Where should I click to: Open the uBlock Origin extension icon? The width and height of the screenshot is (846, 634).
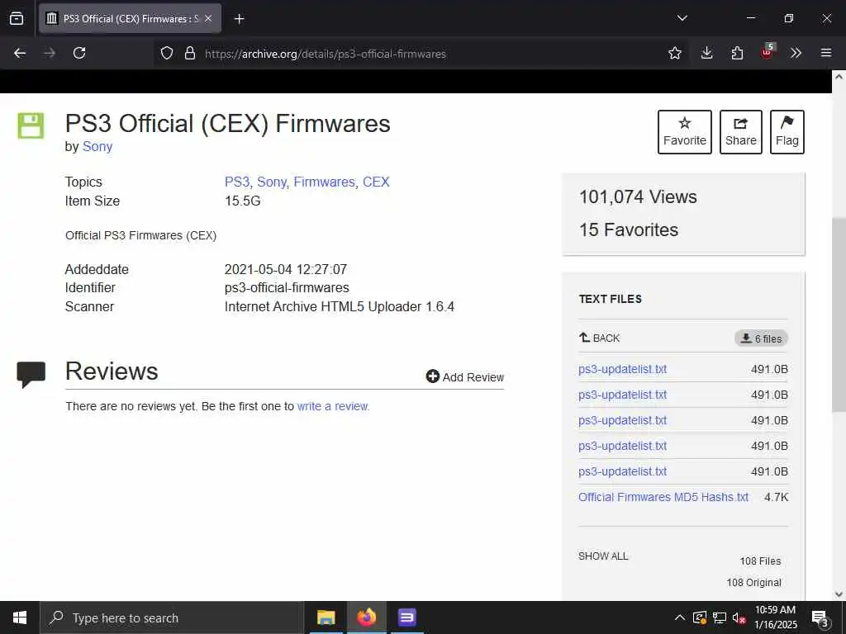click(768, 52)
